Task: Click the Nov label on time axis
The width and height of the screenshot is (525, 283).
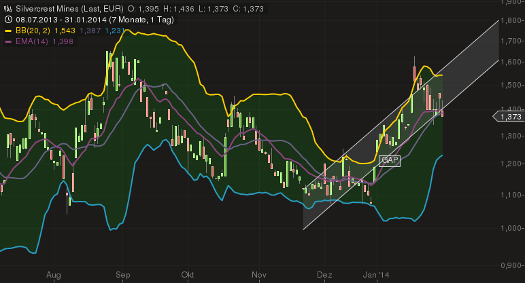Action: pyautogui.click(x=258, y=276)
